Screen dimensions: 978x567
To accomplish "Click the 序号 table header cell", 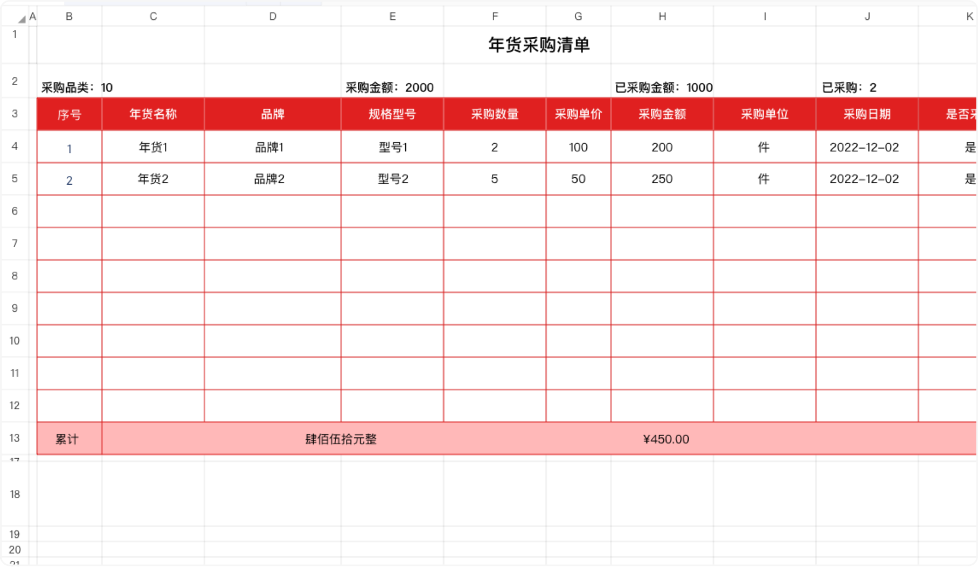I will point(70,114).
